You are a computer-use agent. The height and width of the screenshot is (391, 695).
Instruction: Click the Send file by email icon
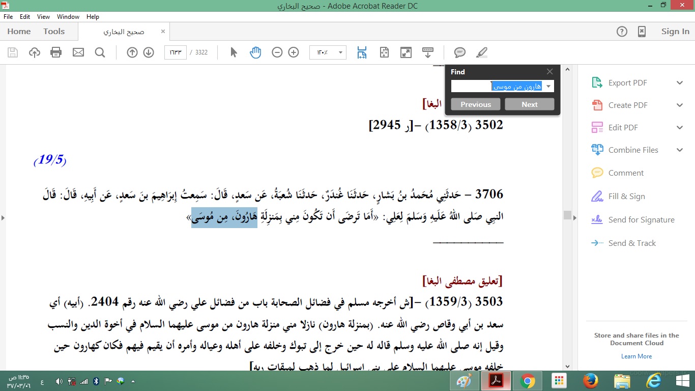click(x=78, y=52)
